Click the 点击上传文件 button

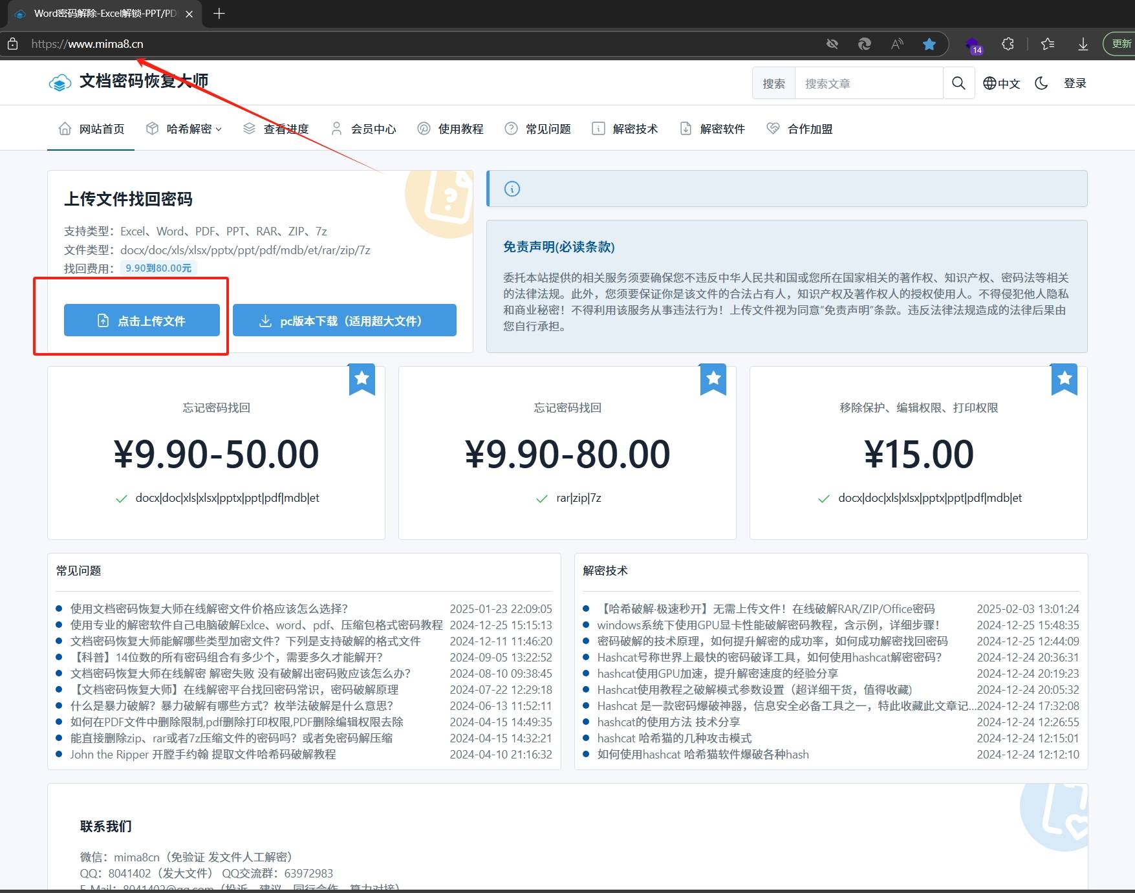point(142,320)
